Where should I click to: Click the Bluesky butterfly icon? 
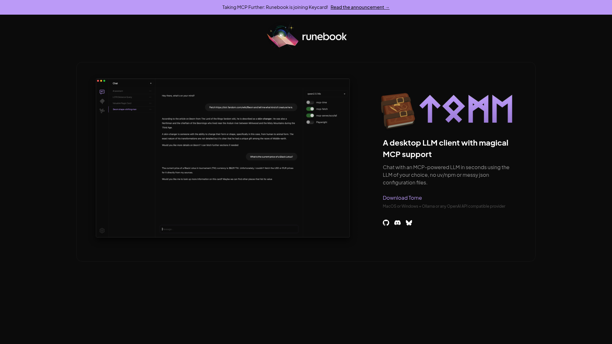(409, 223)
